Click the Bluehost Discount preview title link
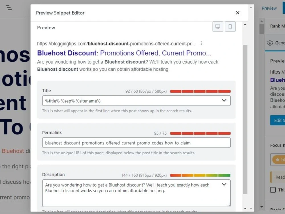285x214 pixels. (x=124, y=53)
